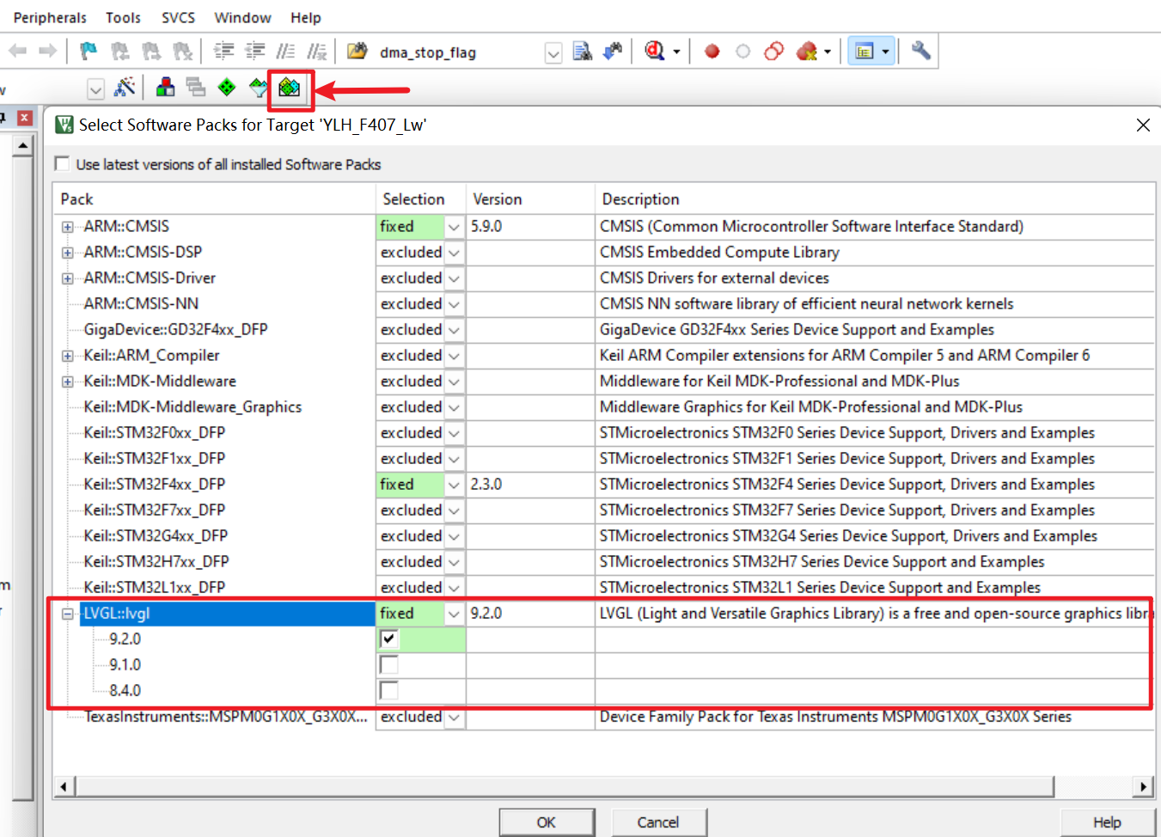
Task: Expand the ARM::CMSIS-DSP tree node
Action: point(67,253)
